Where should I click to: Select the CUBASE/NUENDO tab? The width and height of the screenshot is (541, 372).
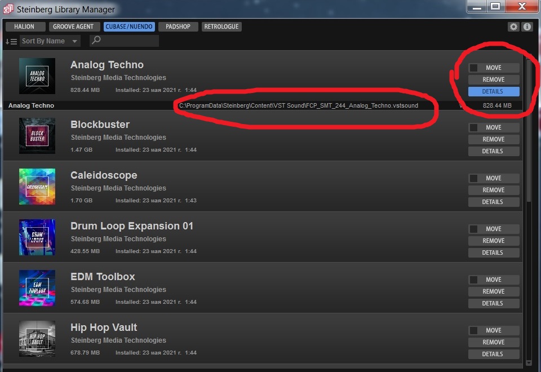point(129,26)
